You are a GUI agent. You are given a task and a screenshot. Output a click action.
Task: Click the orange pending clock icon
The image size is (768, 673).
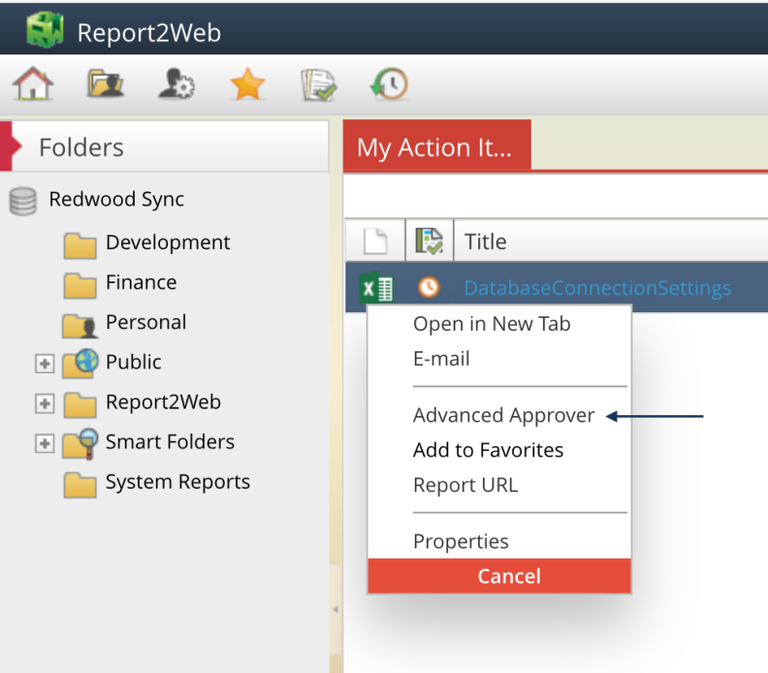pos(429,287)
